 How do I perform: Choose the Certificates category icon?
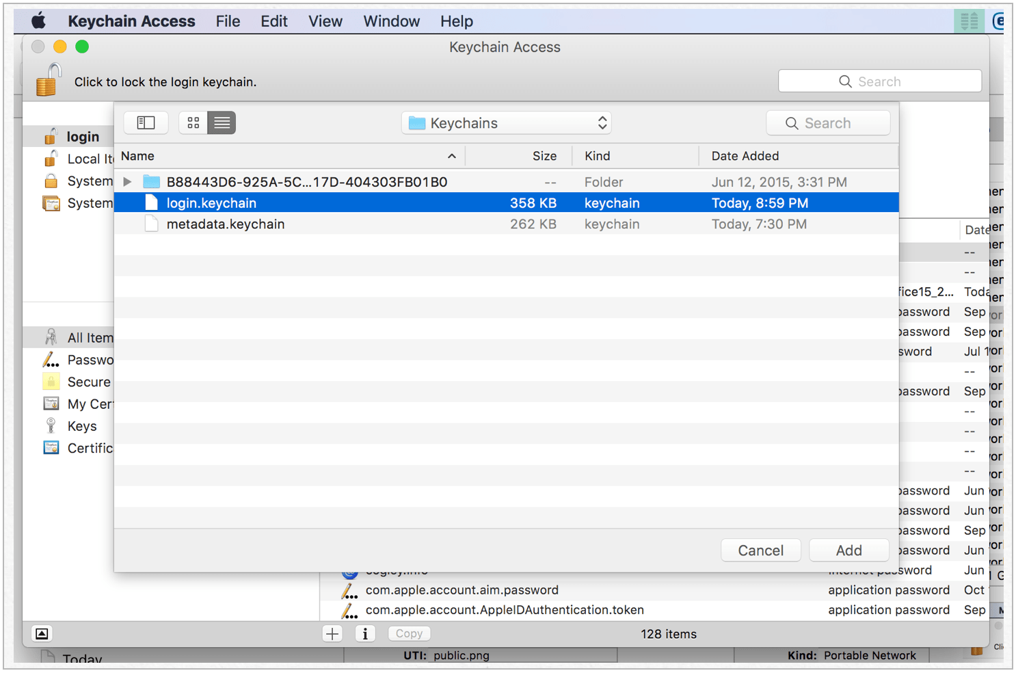pyautogui.click(x=51, y=448)
